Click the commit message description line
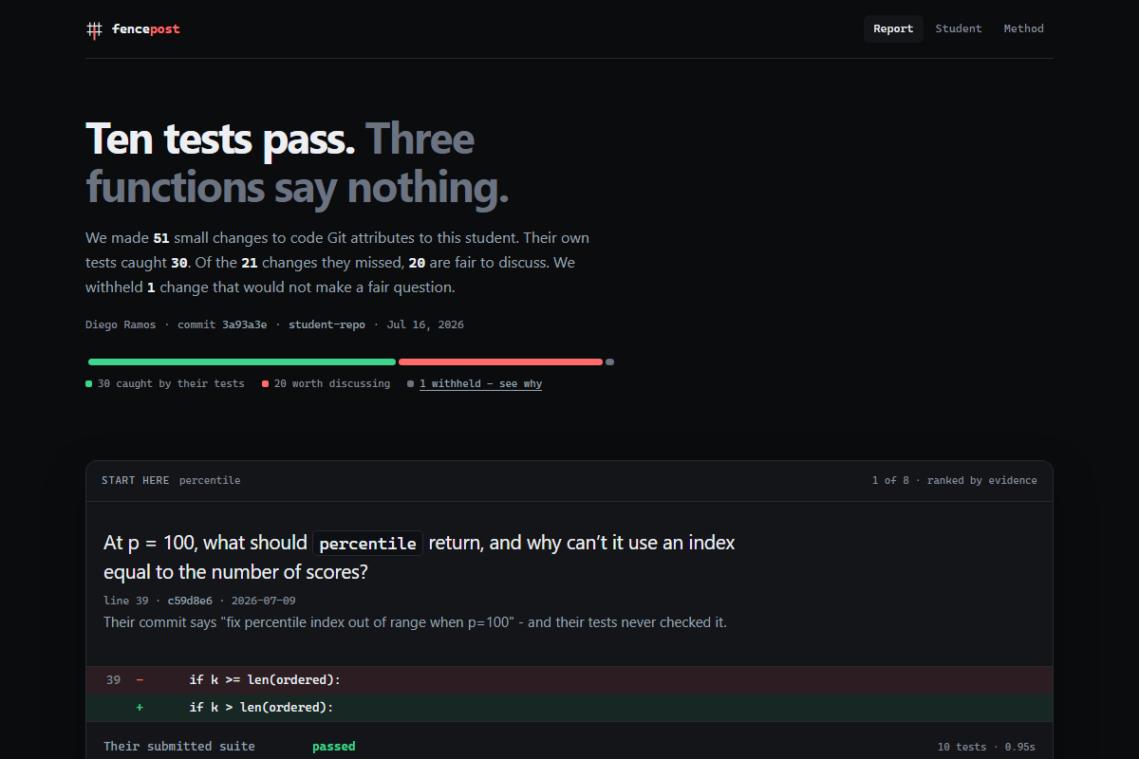The height and width of the screenshot is (759, 1139). [415, 622]
